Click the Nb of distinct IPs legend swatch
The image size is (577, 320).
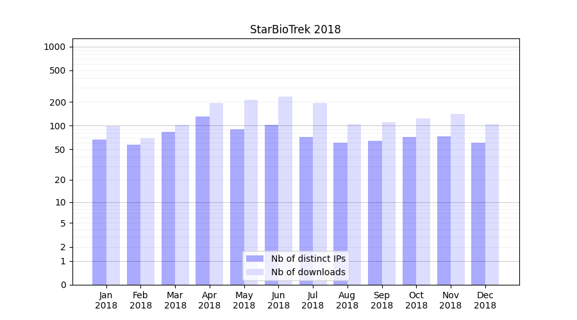pyautogui.click(x=255, y=259)
